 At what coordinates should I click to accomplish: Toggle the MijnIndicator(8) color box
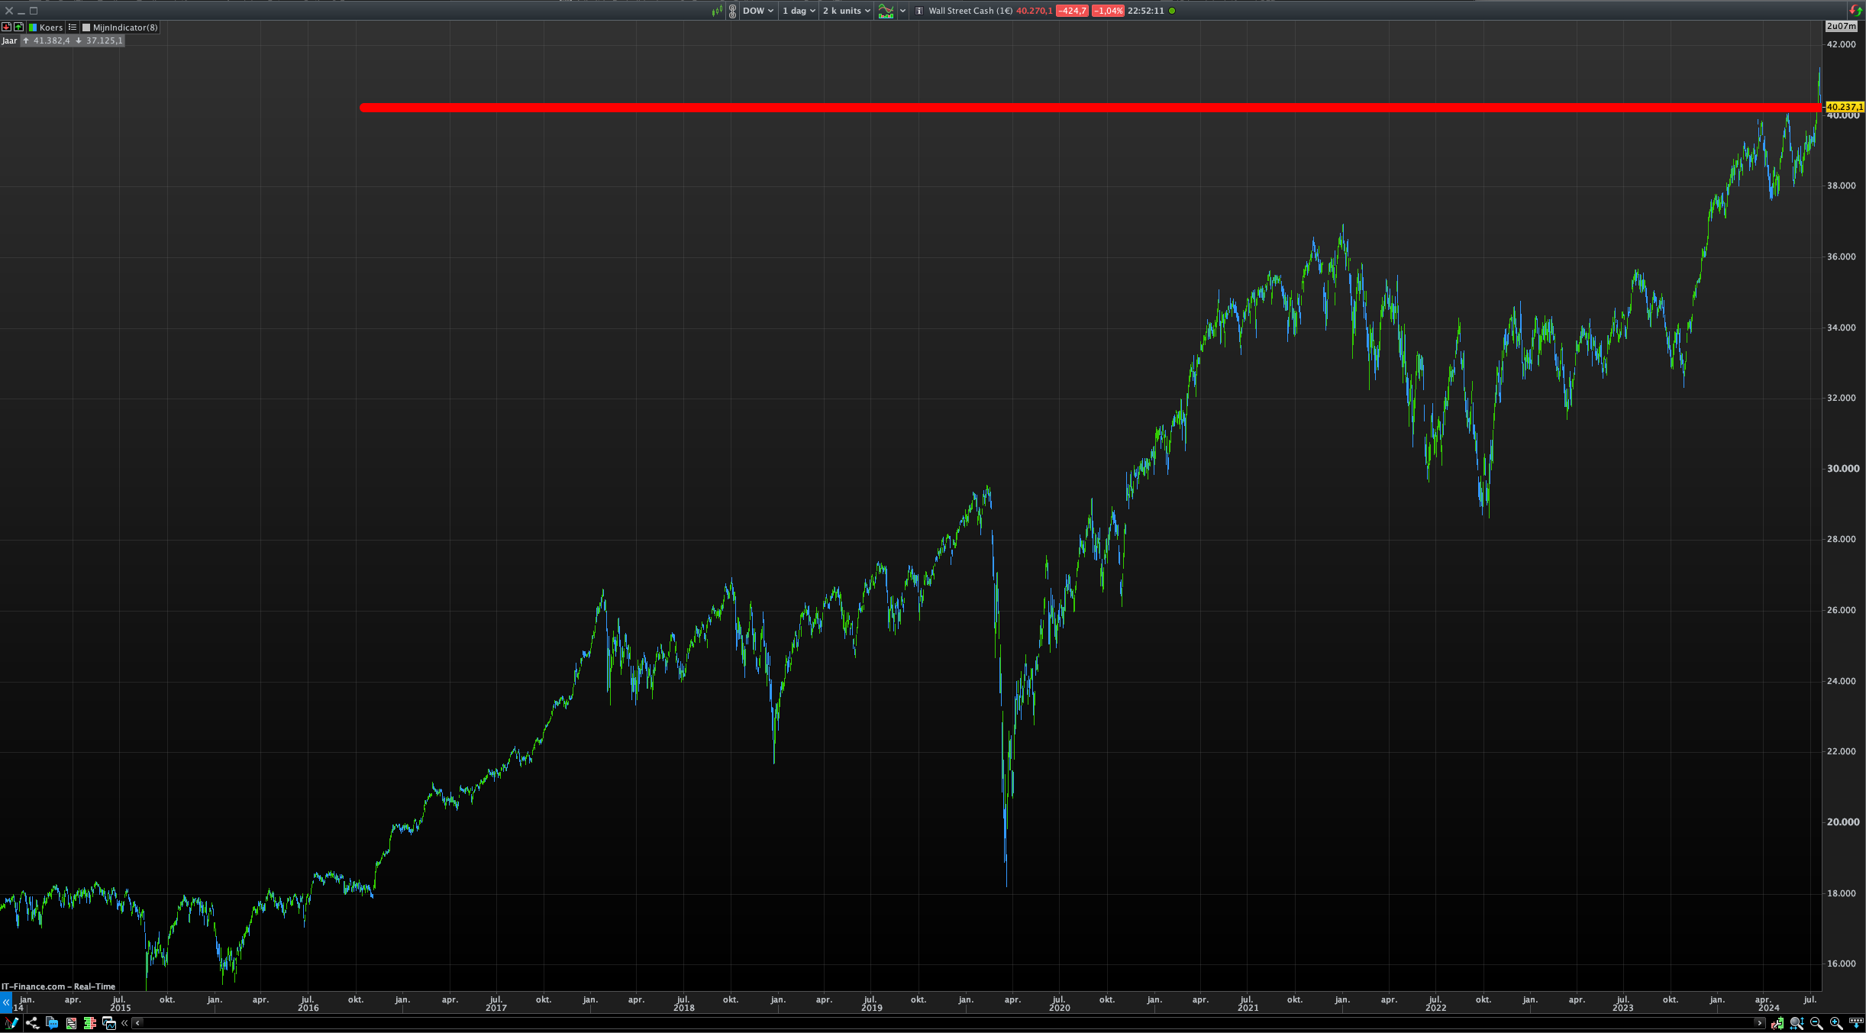point(86,27)
